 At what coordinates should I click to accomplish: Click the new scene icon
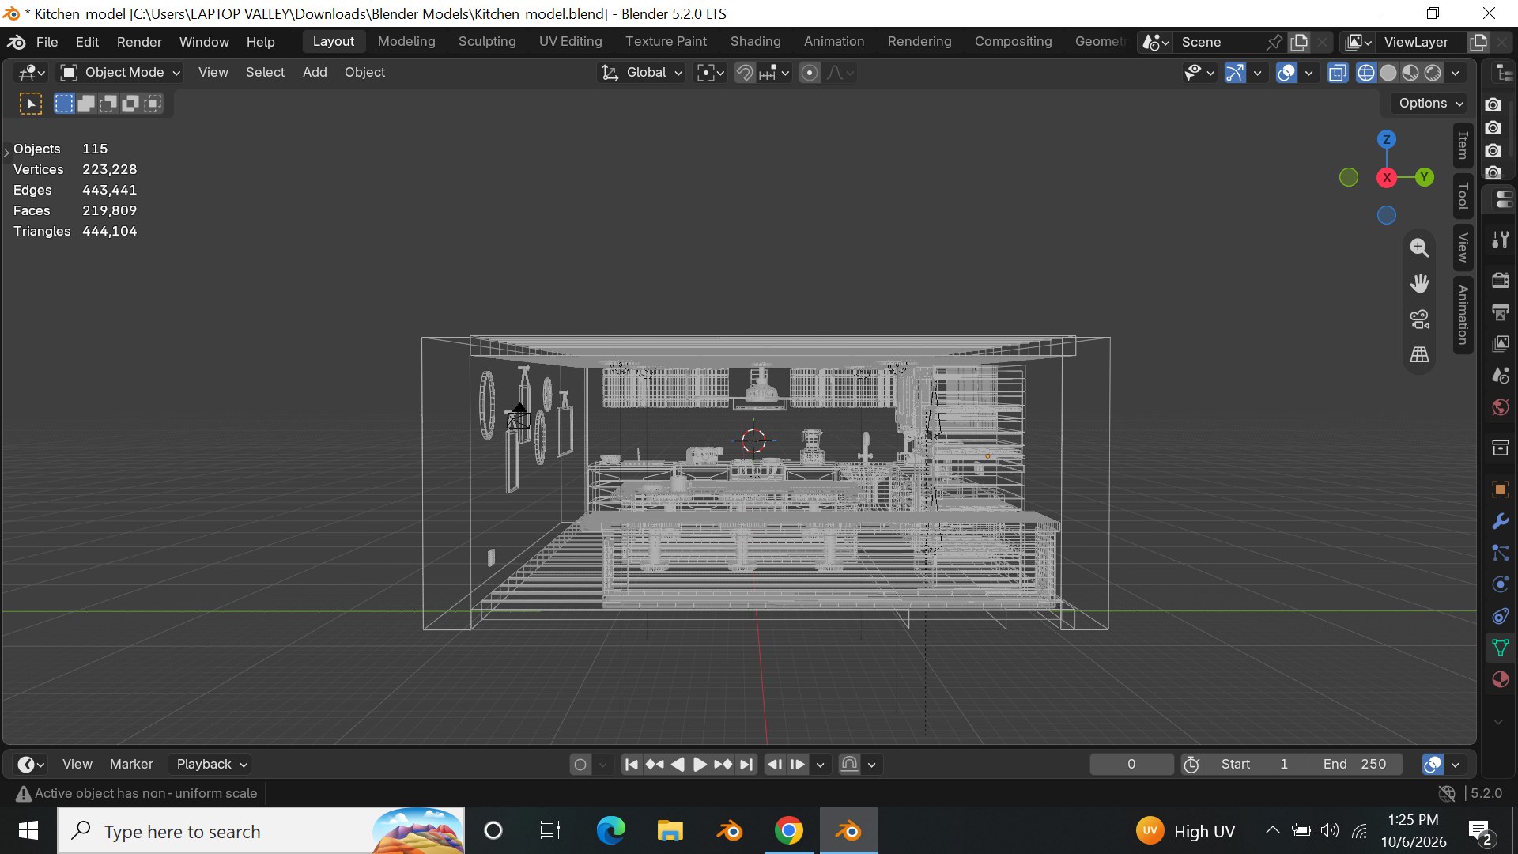(x=1299, y=42)
